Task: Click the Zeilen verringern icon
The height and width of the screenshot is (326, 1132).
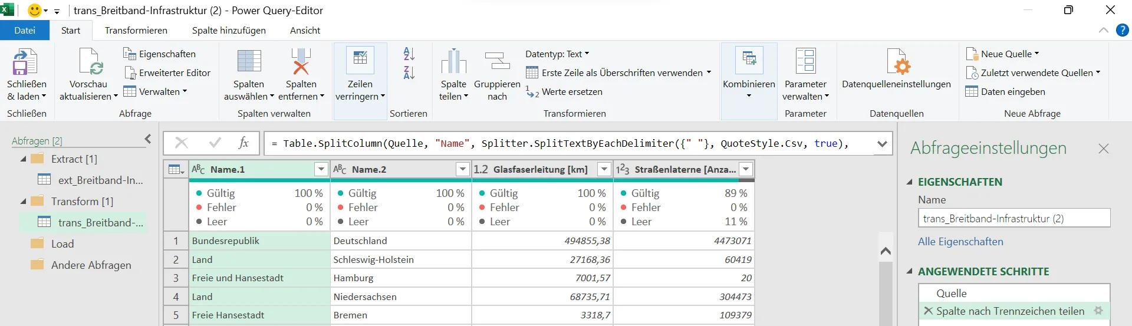Action: pos(360,60)
